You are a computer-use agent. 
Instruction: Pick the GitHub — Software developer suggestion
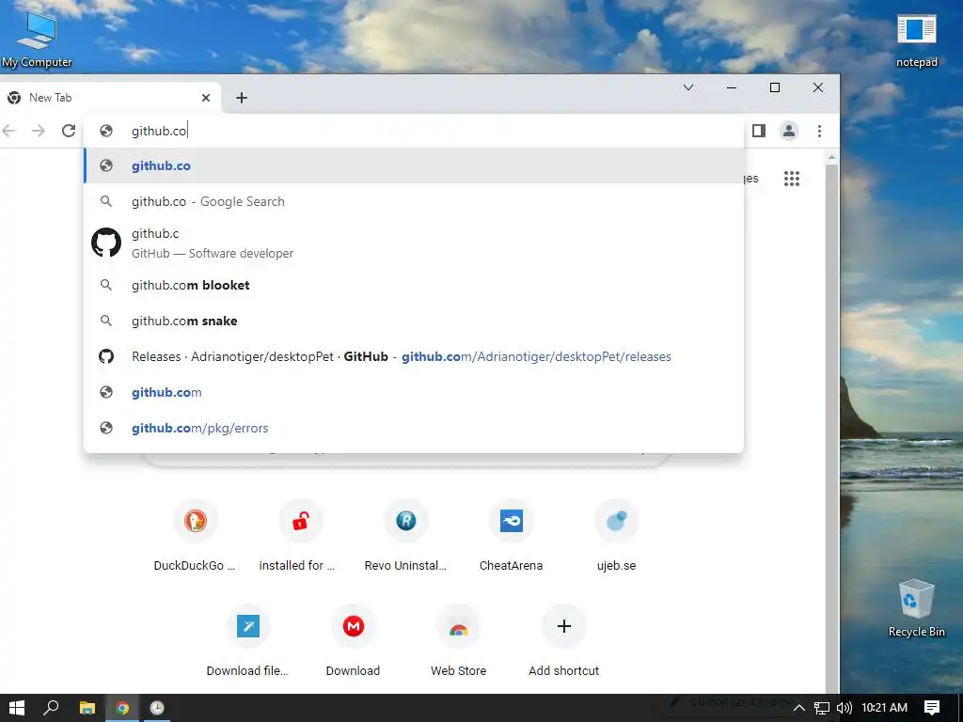click(x=414, y=243)
